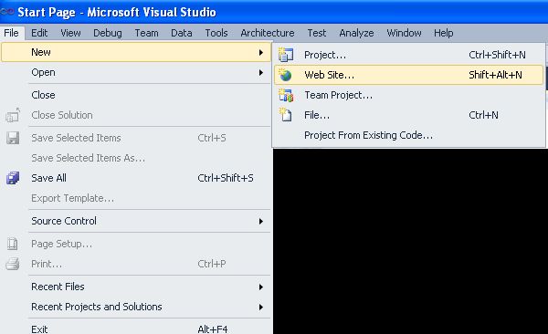Image resolution: width=548 pixels, height=334 pixels.
Task: Open the Tools menu
Action: pyautogui.click(x=216, y=33)
